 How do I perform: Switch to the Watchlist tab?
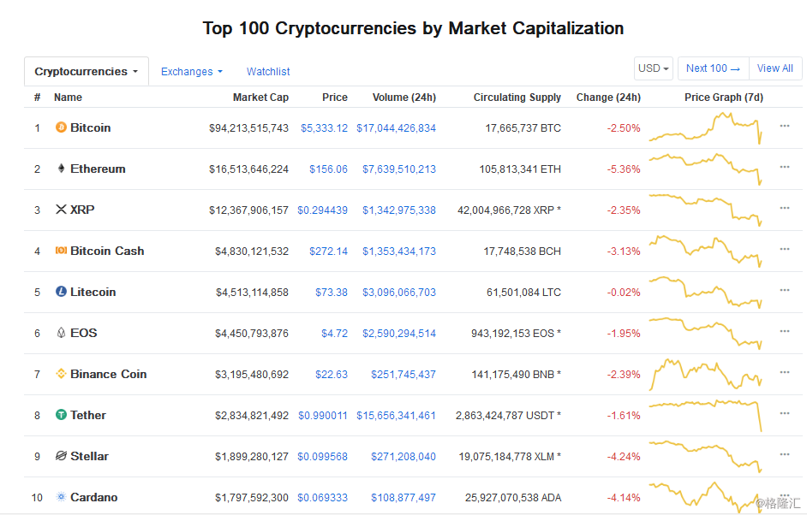pos(268,72)
